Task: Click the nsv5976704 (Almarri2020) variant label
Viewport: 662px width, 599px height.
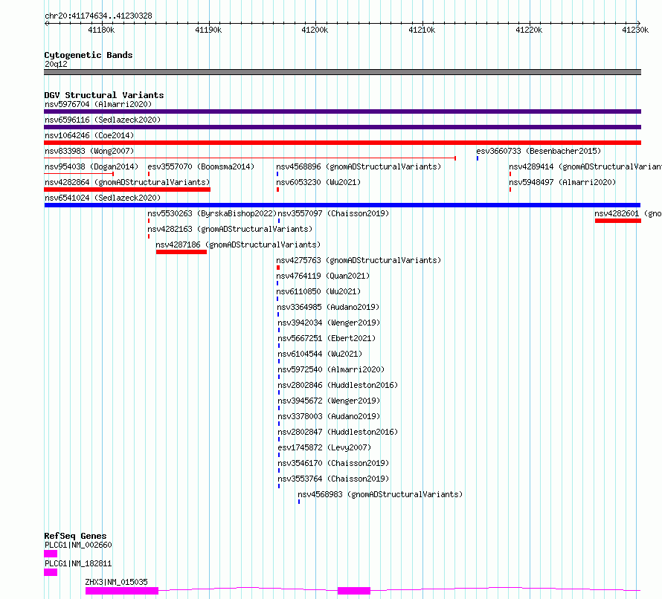Action: point(98,104)
